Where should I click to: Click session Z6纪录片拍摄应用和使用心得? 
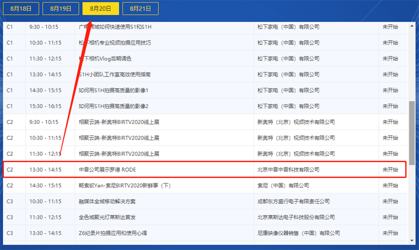(113, 233)
